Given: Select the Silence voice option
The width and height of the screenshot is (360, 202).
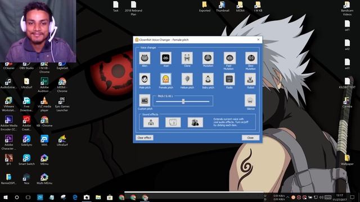Looking at the screenshot, I should click(x=250, y=100).
